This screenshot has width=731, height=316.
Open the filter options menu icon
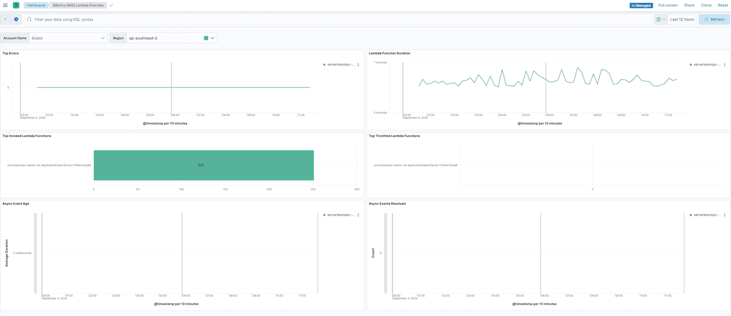(x=6, y=19)
